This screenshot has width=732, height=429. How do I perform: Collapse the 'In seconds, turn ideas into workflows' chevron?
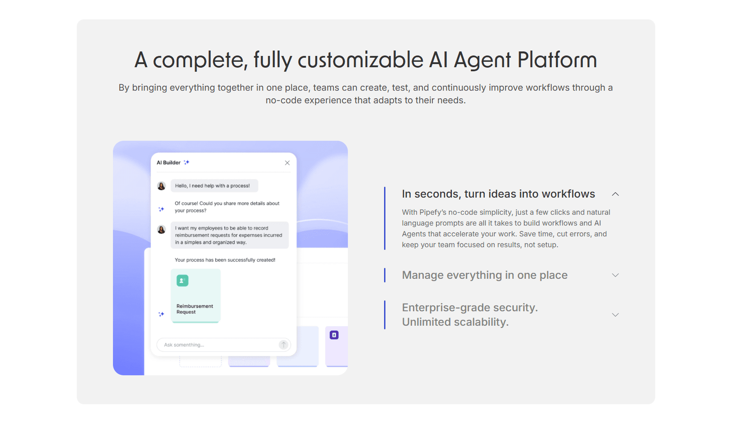tap(615, 194)
